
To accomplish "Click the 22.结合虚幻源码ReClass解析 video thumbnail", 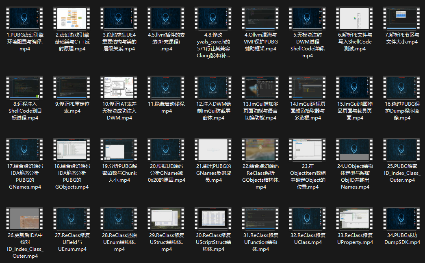I will [x=260, y=150].
